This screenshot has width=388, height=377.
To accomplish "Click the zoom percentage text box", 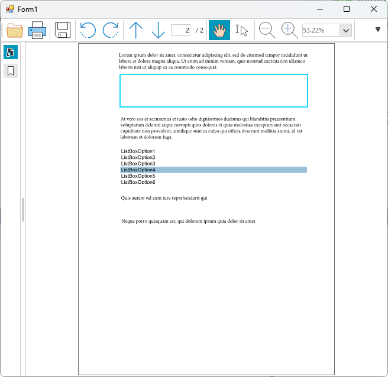I will (x=321, y=30).
